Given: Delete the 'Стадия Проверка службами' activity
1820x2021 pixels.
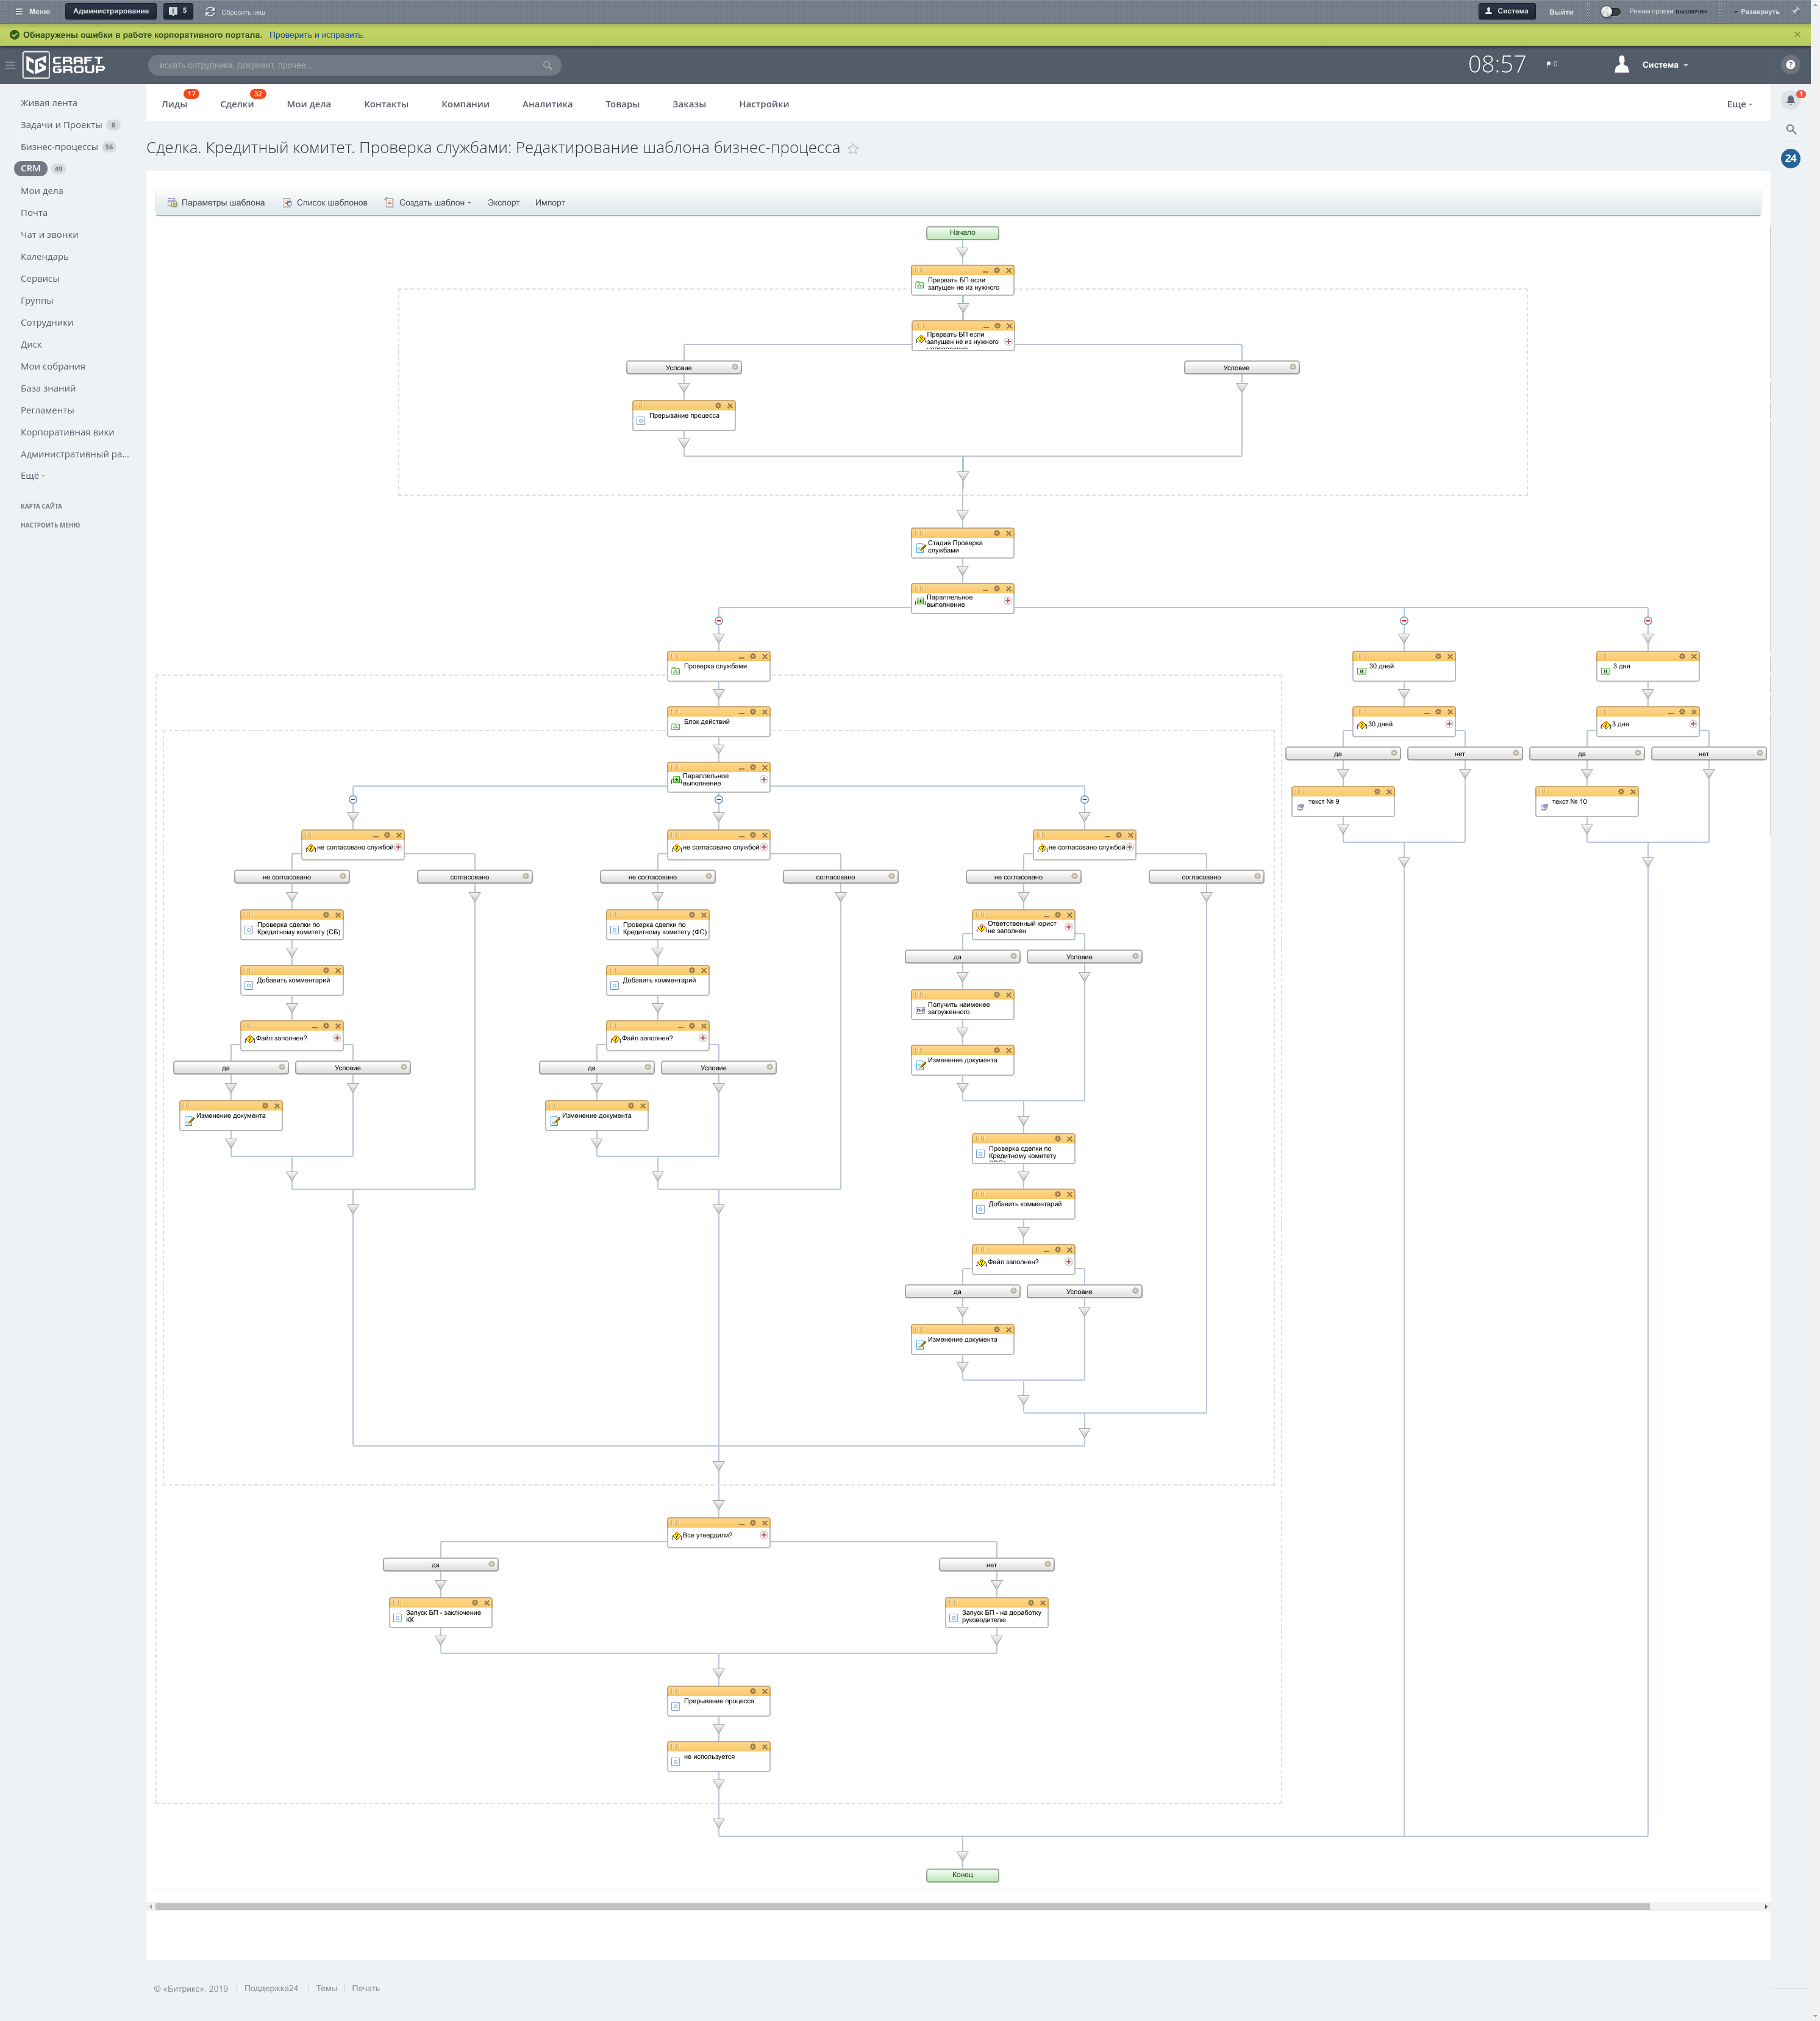Looking at the screenshot, I should point(1009,533).
